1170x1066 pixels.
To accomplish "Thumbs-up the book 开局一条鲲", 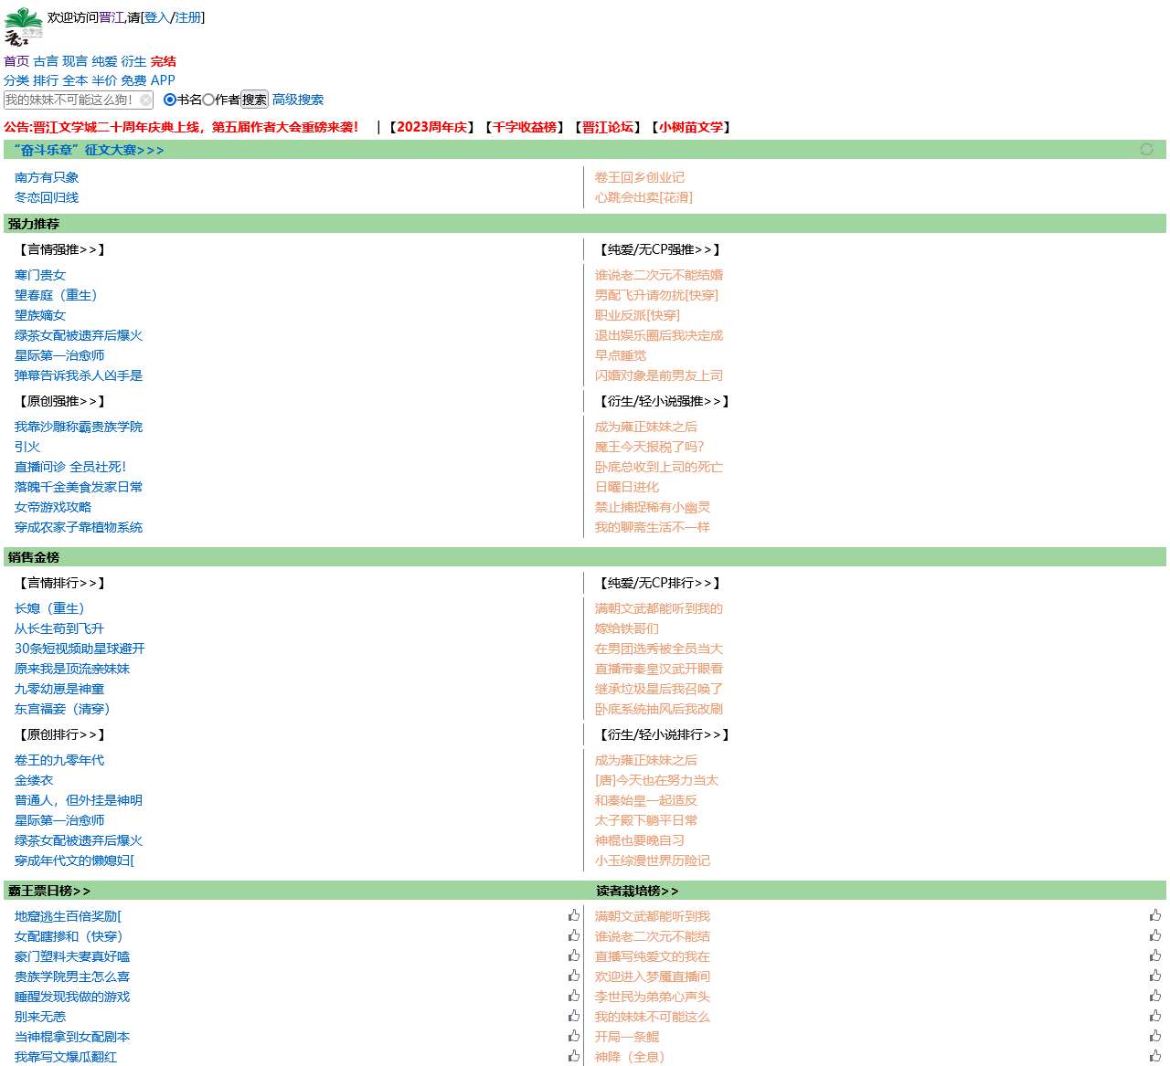I will tap(1155, 1036).
